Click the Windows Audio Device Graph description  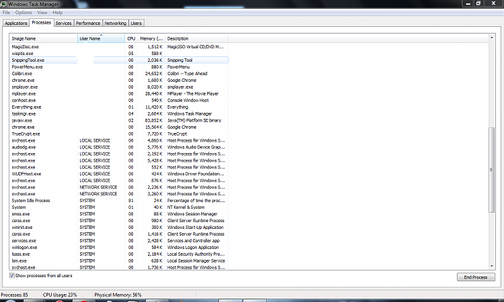click(x=196, y=148)
